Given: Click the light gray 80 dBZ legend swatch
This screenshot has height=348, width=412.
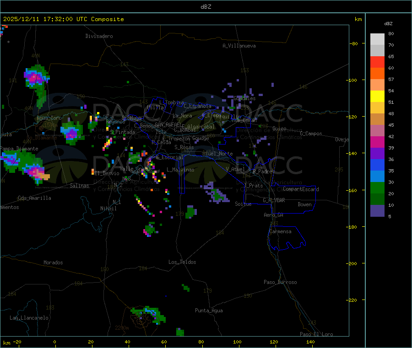Looking at the screenshot, I should [377, 39].
